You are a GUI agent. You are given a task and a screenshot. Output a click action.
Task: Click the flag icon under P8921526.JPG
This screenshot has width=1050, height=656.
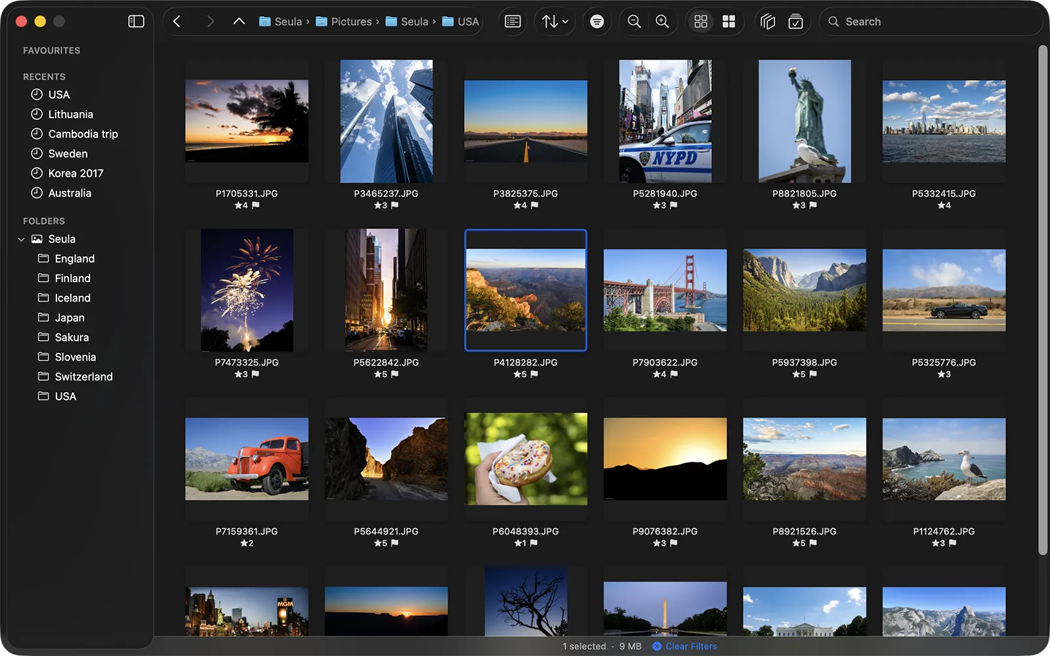(x=813, y=543)
